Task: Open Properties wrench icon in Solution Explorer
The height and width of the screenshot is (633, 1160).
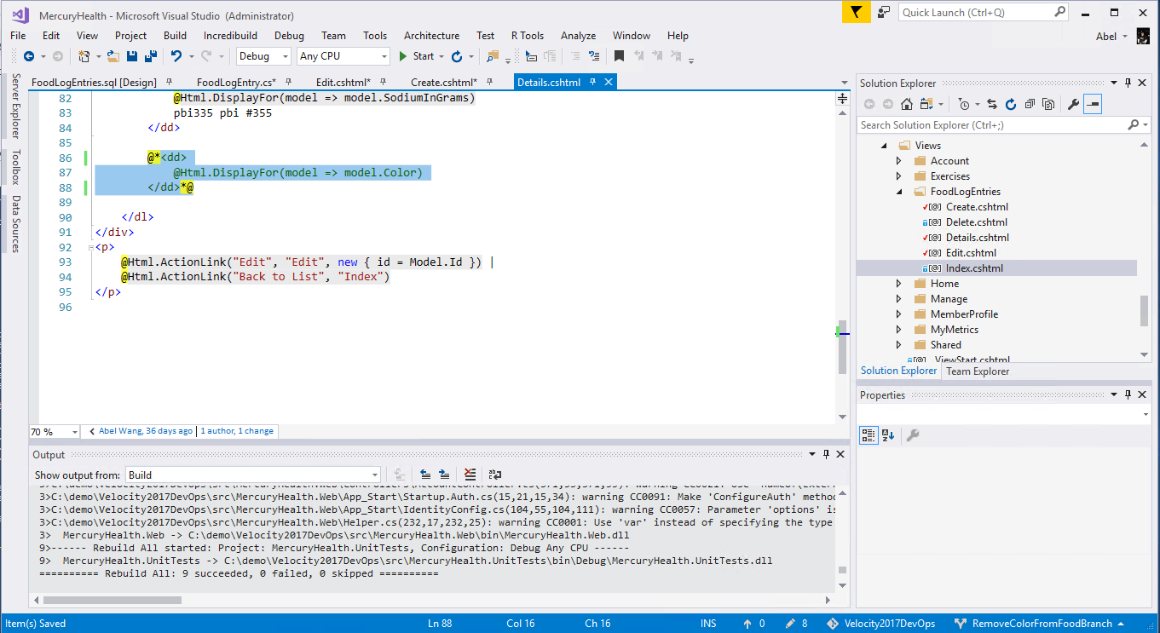Action: click(x=1073, y=104)
